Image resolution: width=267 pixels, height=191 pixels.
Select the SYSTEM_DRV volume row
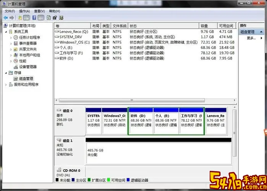click(x=145, y=37)
